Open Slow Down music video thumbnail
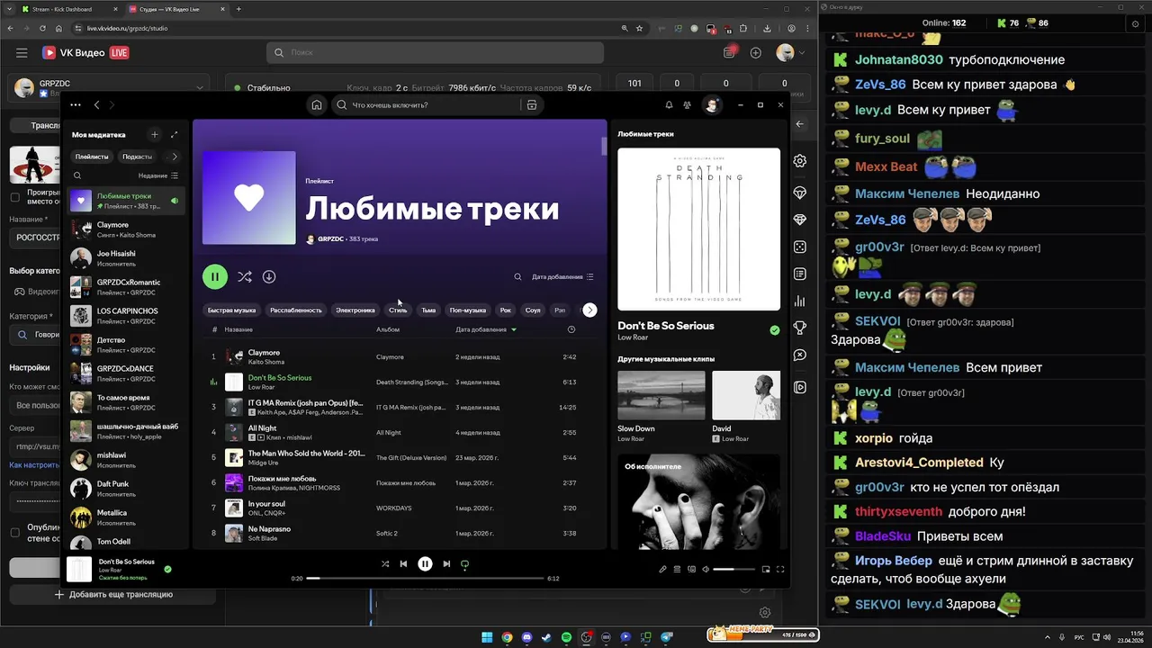The height and width of the screenshot is (648, 1152). point(661,395)
